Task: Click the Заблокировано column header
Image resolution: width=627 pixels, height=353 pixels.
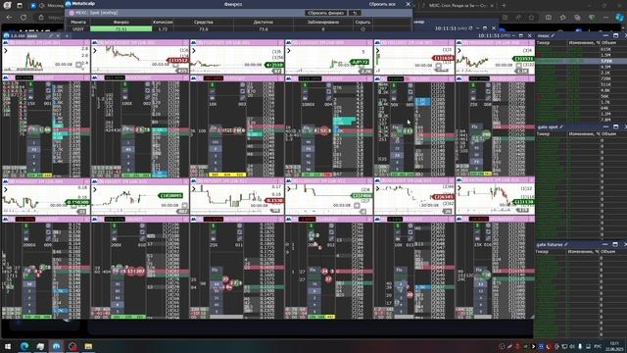Action: pos(323,22)
